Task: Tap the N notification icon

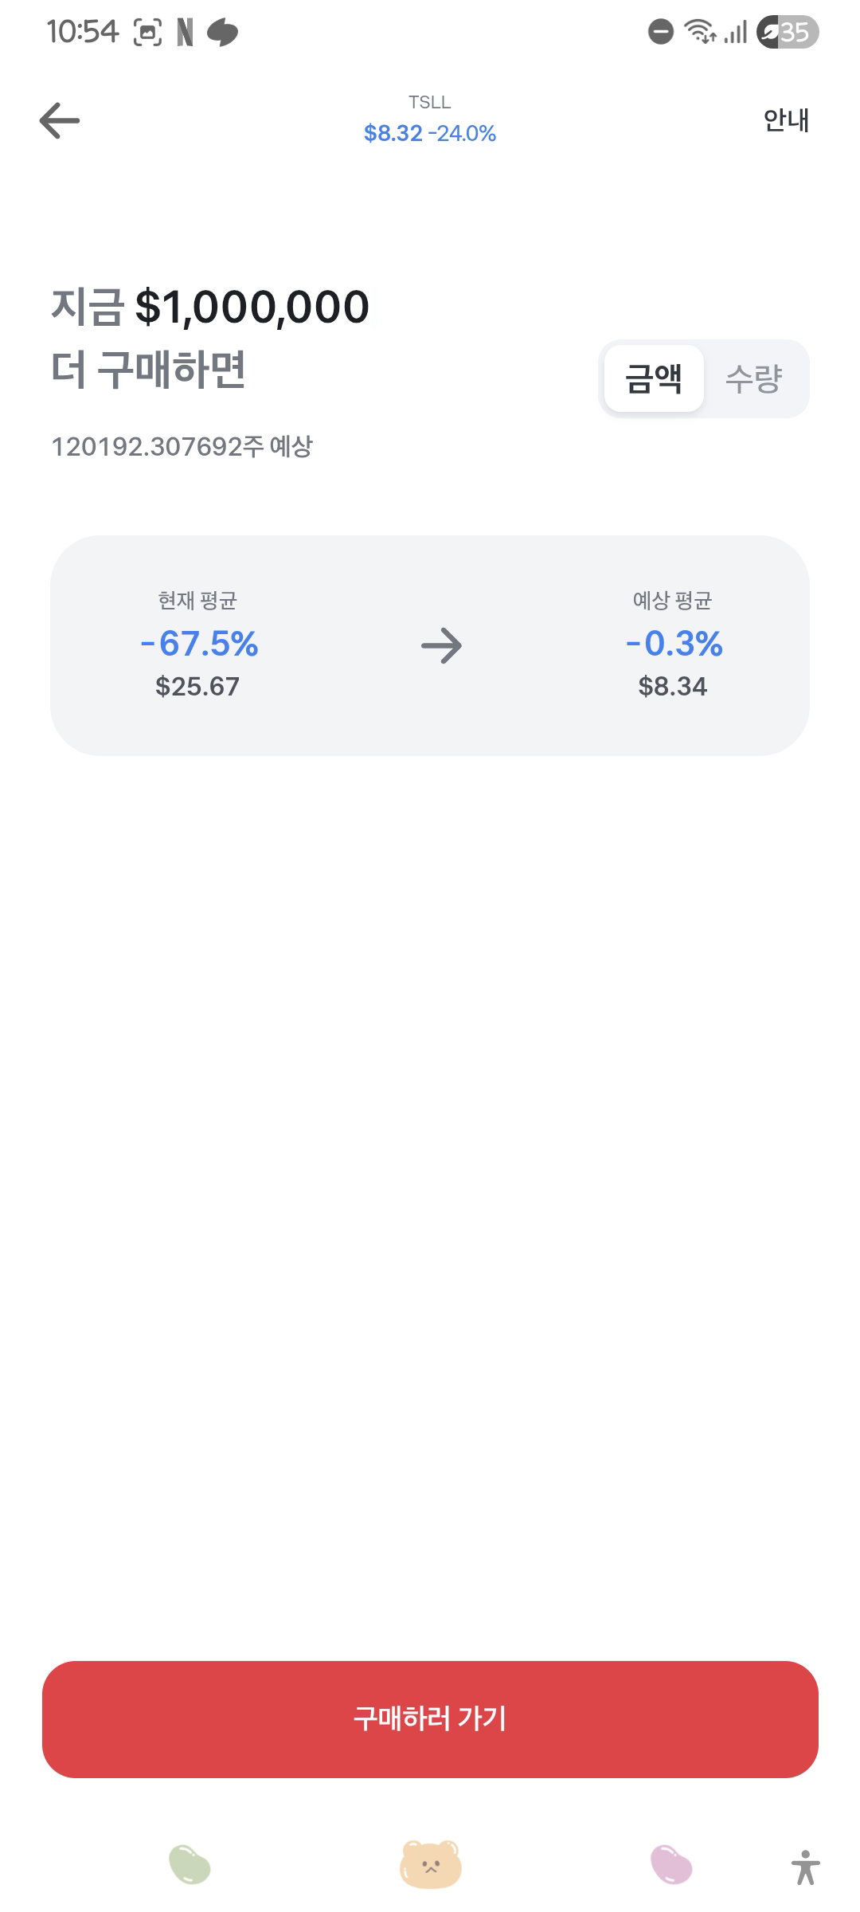Action: pyautogui.click(x=185, y=33)
